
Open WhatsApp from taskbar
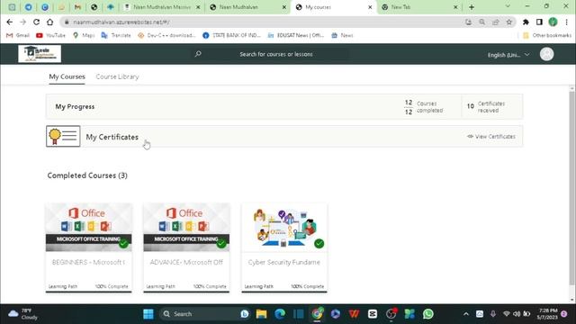[x=428, y=314]
